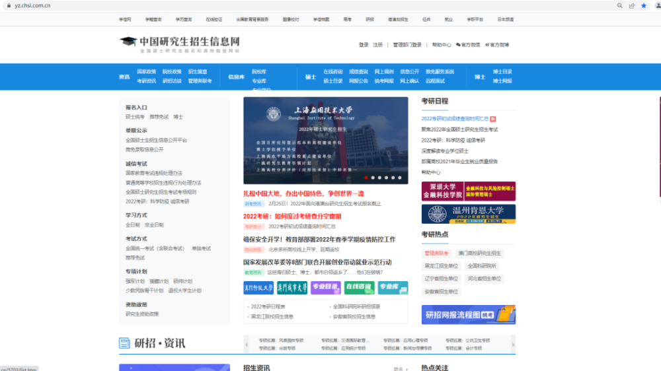Click the browser address bar URL
This screenshot has width=661, height=371.
pyautogui.click(x=32, y=5)
